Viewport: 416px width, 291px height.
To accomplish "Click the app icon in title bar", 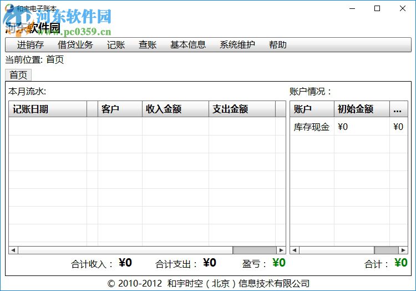I will click(9, 8).
